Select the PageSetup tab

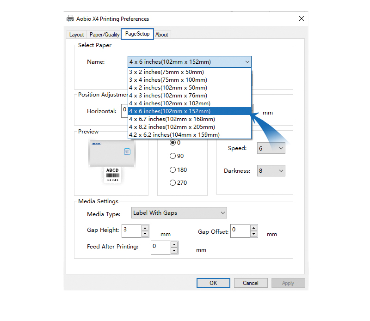pyautogui.click(x=137, y=34)
